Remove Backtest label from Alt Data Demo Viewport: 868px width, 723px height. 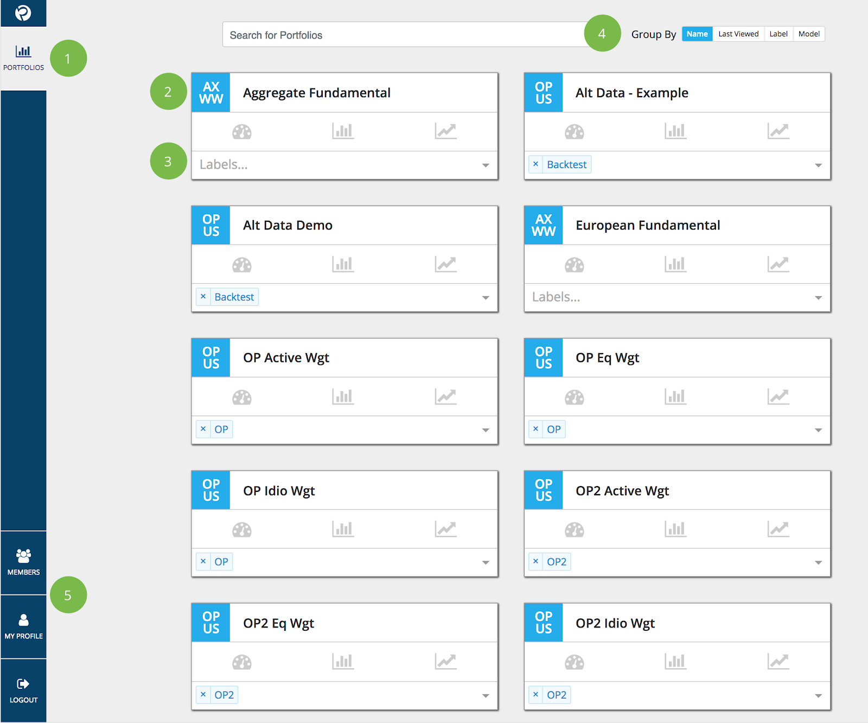coord(203,297)
